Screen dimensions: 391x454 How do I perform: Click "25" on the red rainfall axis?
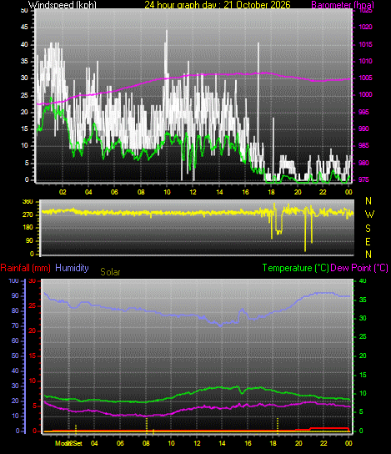pos(33,305)
